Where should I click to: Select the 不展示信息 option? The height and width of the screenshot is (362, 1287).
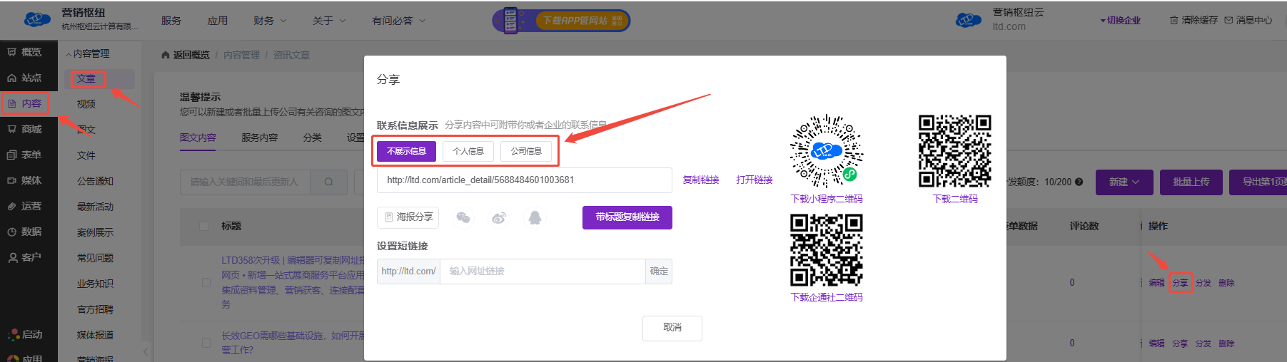(x=406, y=151)
